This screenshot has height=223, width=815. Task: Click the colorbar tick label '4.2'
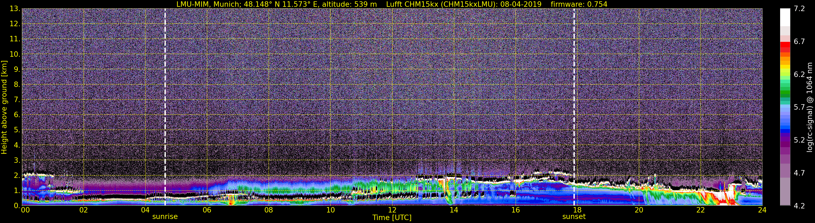(x=799, y=206)
